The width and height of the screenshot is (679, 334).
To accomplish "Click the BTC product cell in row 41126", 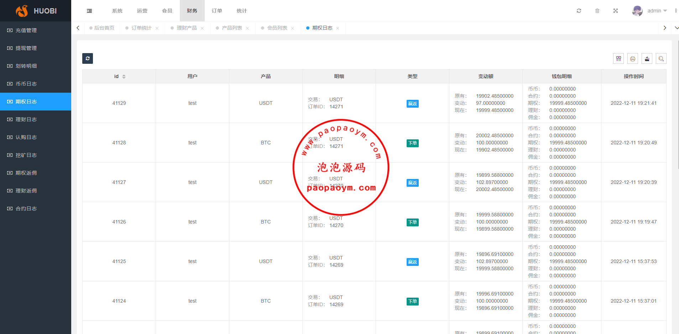I will (266, 222).
